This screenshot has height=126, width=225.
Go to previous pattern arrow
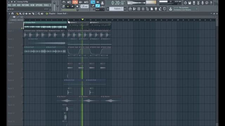[x=108, y=9]
